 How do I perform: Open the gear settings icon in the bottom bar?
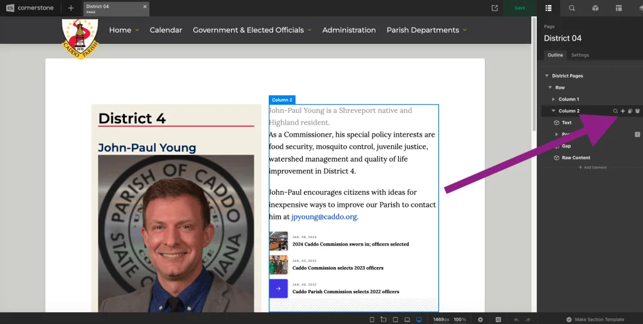coord(480,320)
